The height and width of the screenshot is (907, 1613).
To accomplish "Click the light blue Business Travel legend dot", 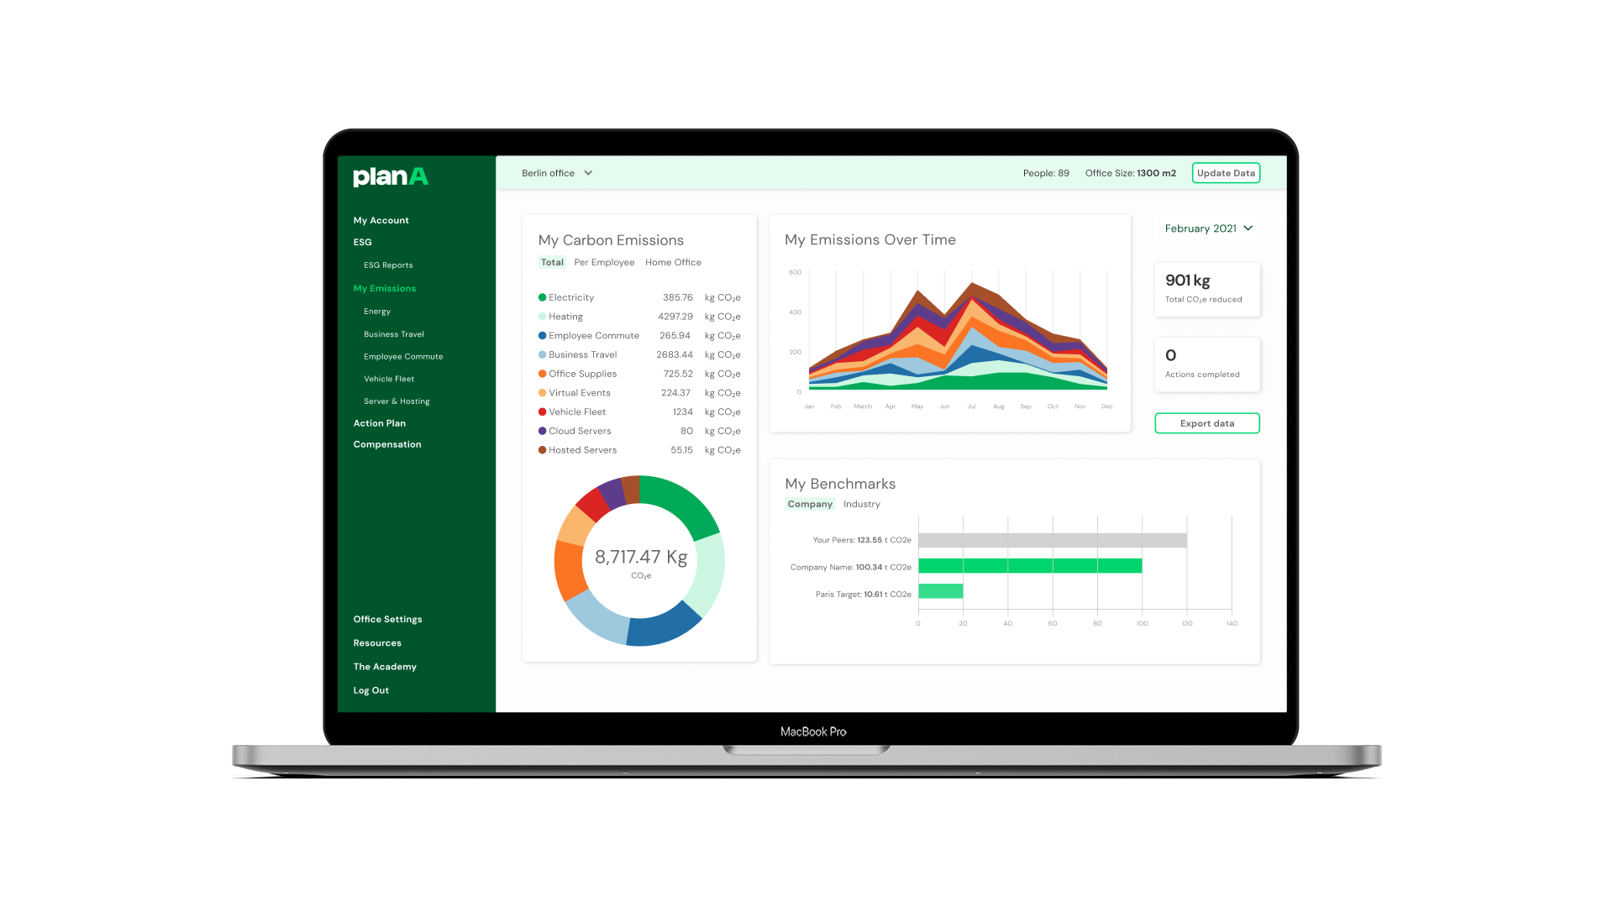I will point(542,354).
